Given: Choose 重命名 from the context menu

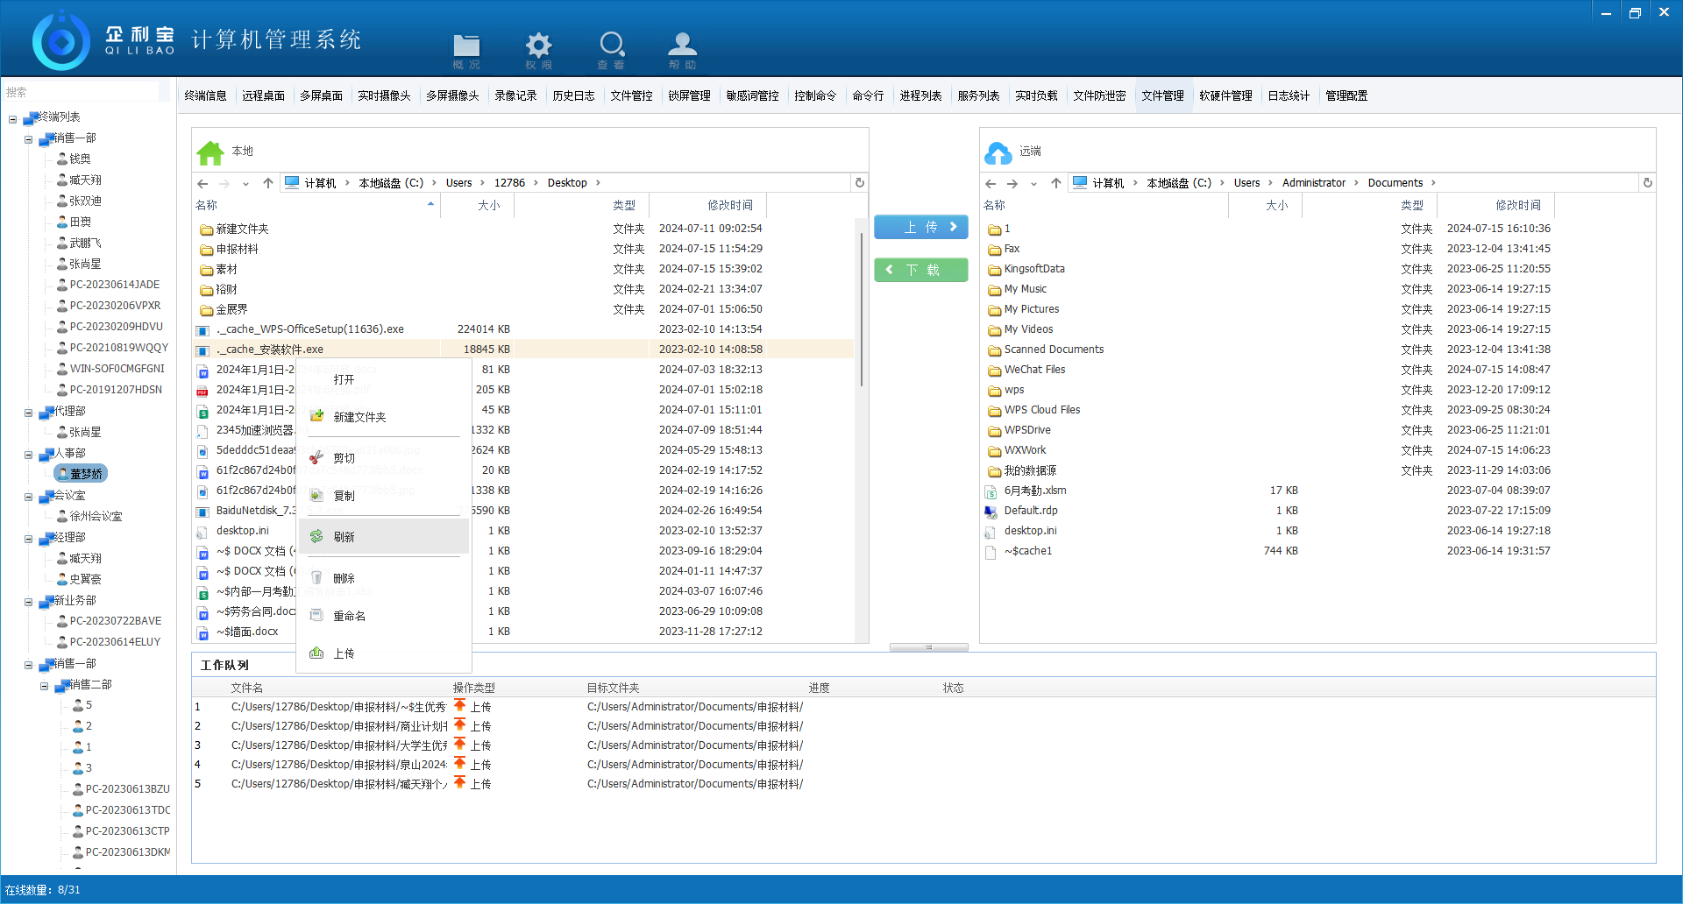Looking at the screenshot, I should tap(349, 616).
